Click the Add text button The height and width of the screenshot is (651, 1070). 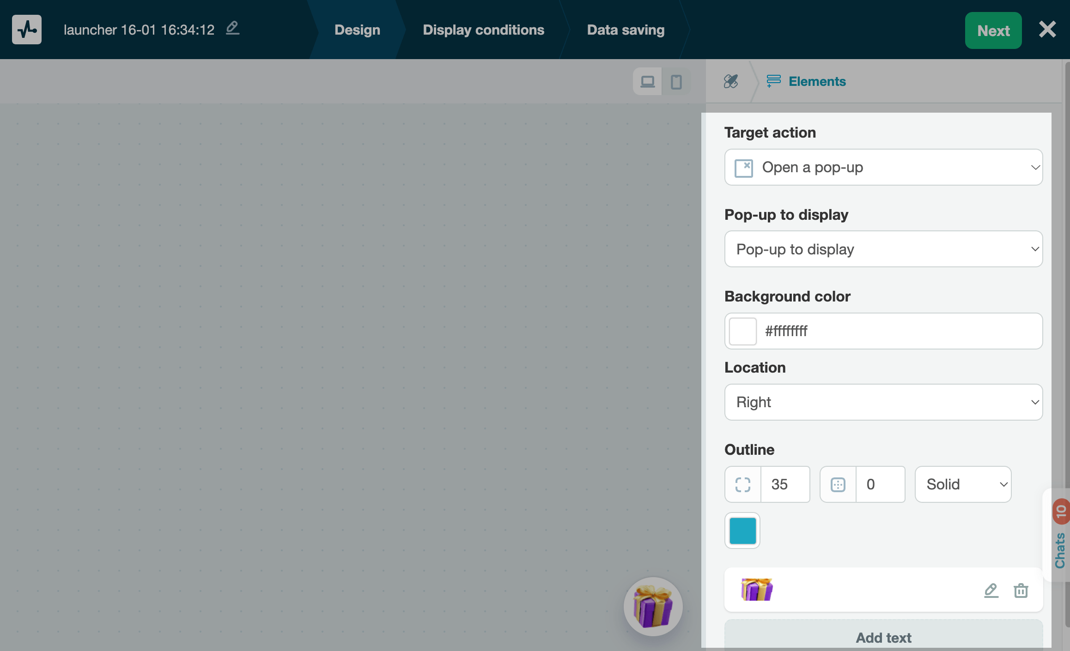point(883,637)
